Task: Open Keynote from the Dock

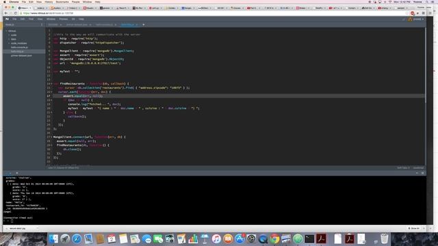Action: 205,238
